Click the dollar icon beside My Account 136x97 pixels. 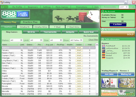pyautogui.click(x=103, y=11)
